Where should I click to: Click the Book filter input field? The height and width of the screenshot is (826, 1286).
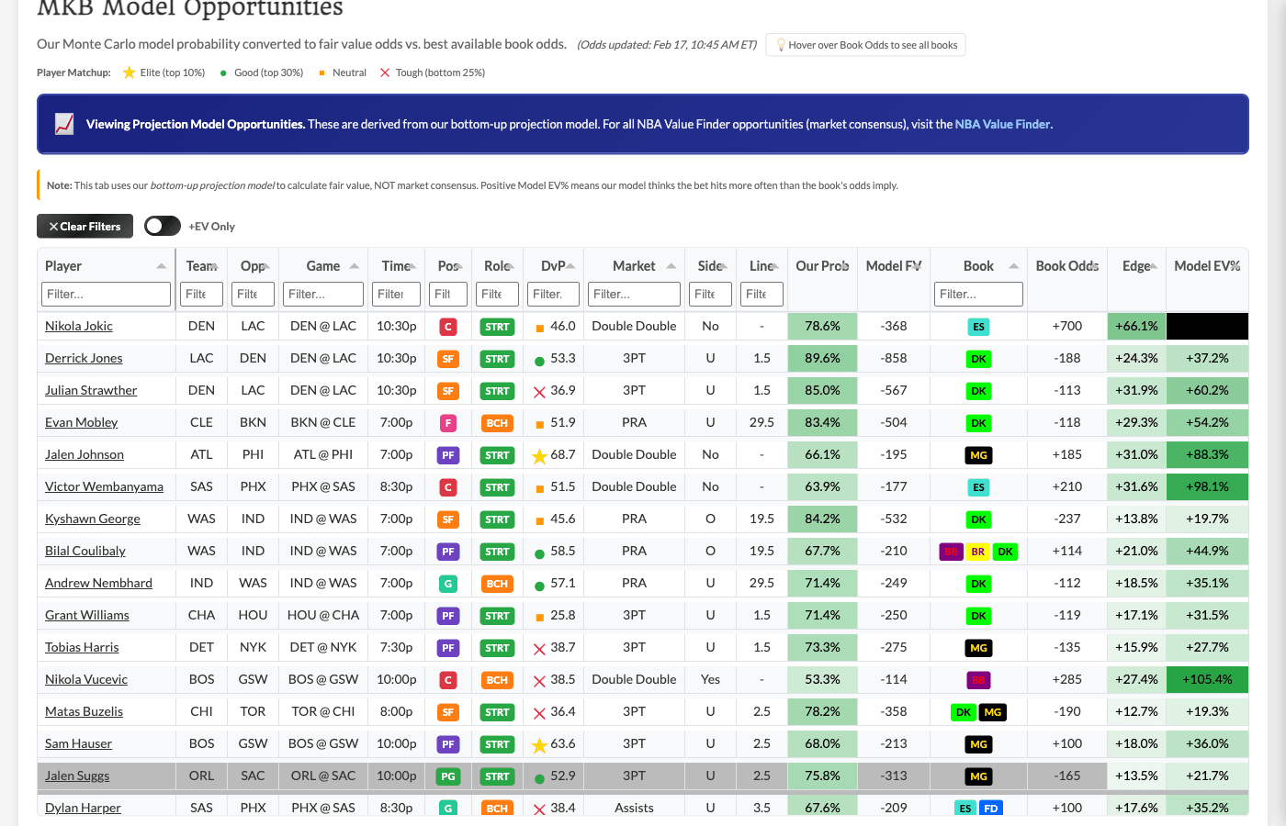(x=977, y=294)
